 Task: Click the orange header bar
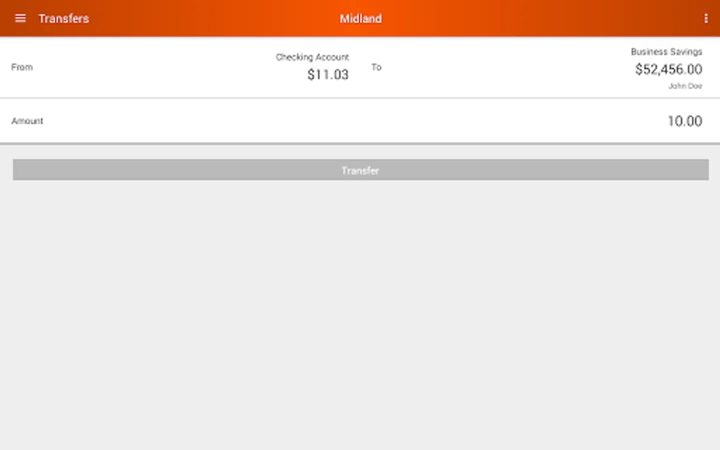360,18
